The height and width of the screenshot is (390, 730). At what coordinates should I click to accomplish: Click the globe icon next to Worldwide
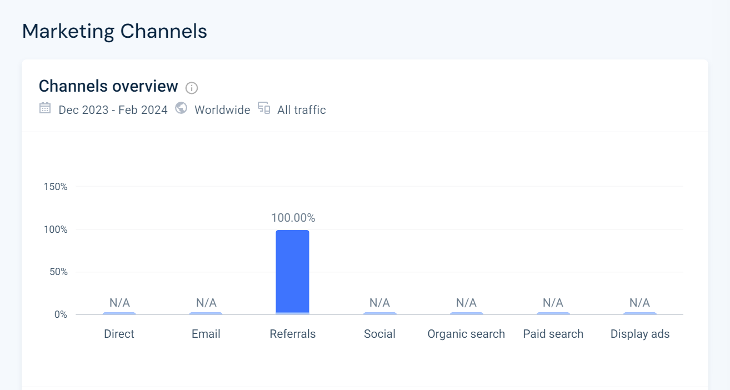[x=181, y=108]
